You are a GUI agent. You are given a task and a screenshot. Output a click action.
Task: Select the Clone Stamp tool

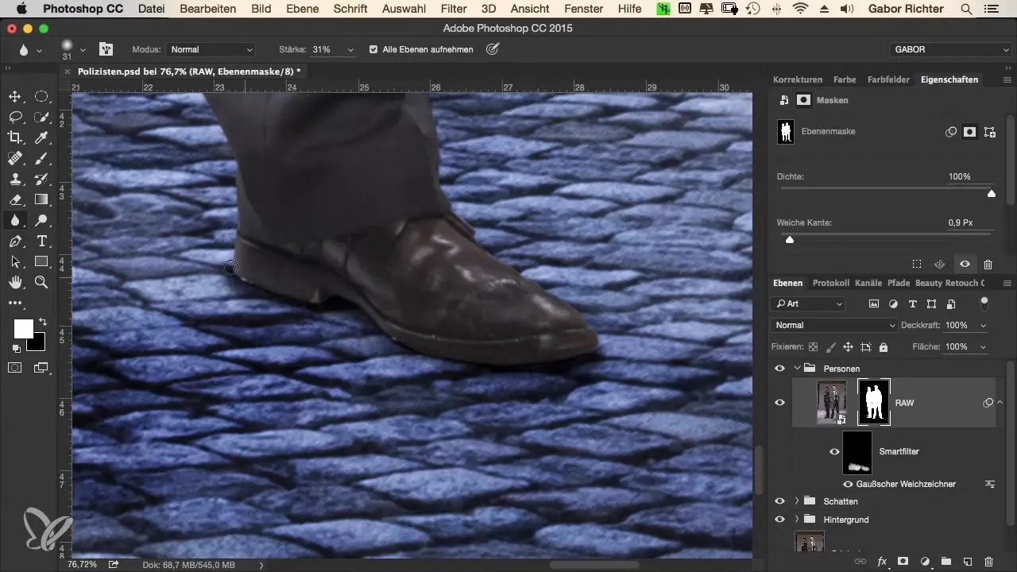tap(15, 180)
